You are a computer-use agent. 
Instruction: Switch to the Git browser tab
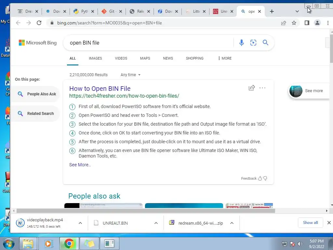(109, 11)
